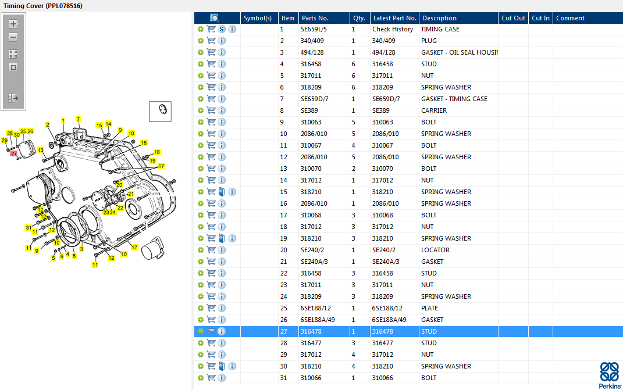Click the single-square fit view icon

coord(13,67)
